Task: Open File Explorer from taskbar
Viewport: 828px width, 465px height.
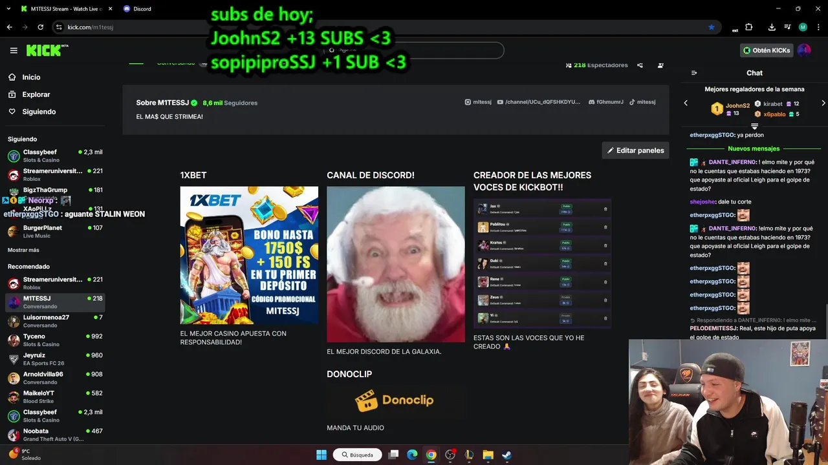Action: click(488, 455)
